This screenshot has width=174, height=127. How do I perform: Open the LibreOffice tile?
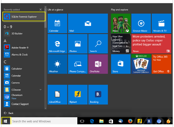(x=57, y=95)
